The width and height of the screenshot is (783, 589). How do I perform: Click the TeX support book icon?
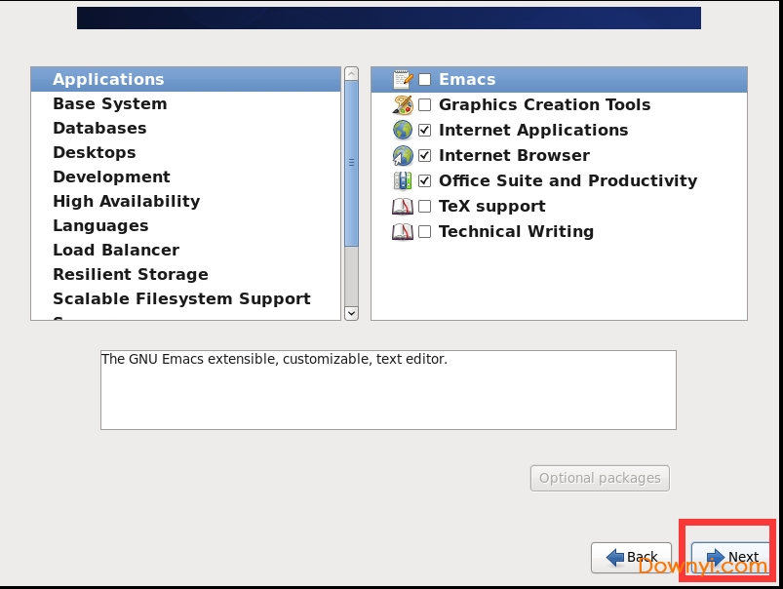click(403, 207)
